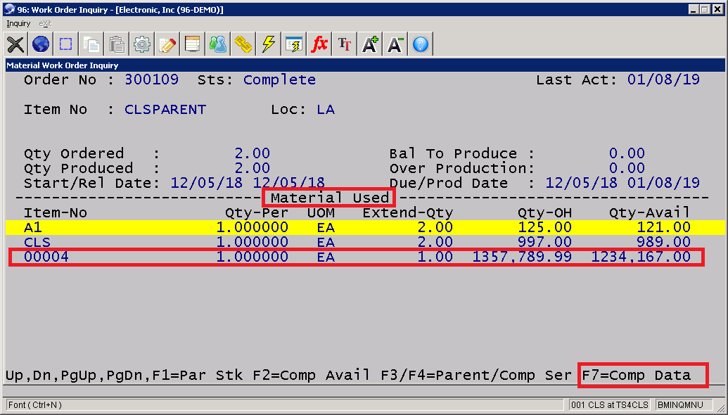Image resolution: width=728 pixels, height=415 pixels.
Task: Increase font size with A+ icon
Action: [369, 44]
